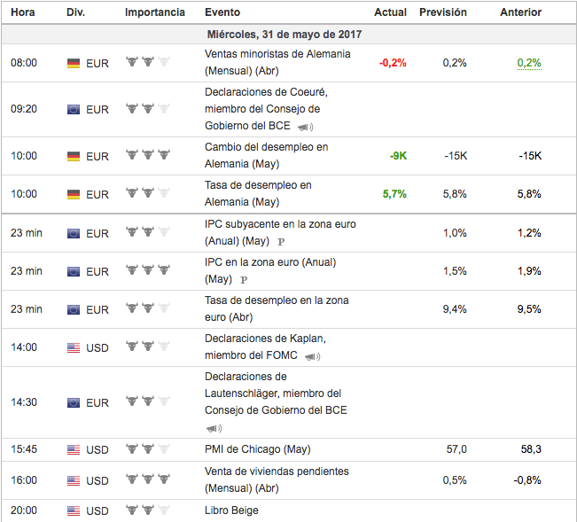Open the Libro Beige event link

pos(231,511)
